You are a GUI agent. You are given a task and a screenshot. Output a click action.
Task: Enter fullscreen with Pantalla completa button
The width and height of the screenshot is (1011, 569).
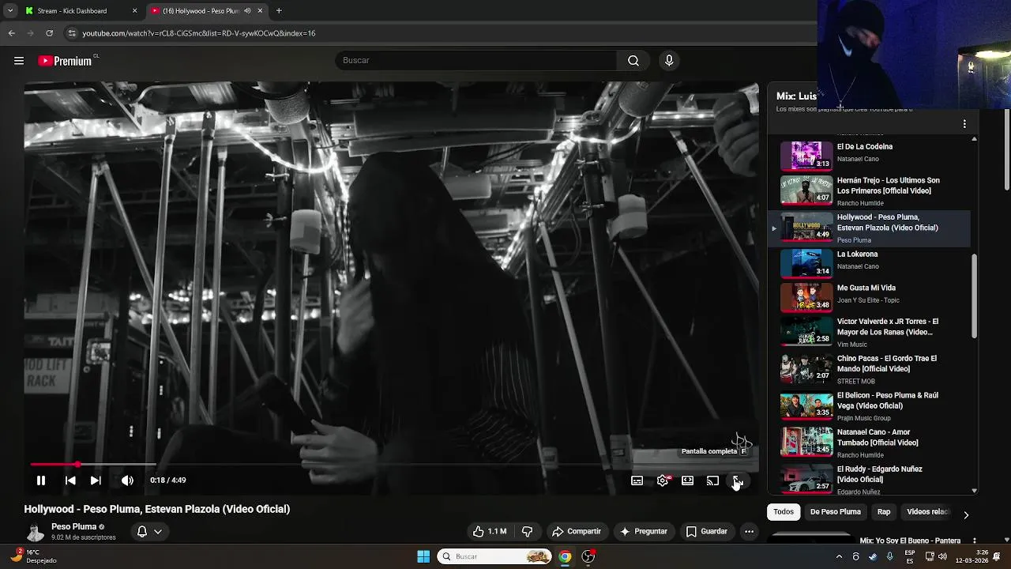tap(738, 480)
